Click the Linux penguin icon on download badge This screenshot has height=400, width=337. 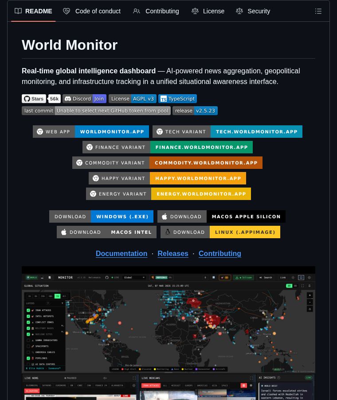point(168,232)
